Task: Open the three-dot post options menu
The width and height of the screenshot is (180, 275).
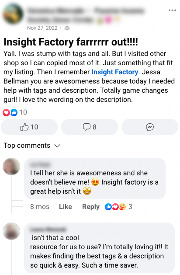Action: tap(172, 10)
